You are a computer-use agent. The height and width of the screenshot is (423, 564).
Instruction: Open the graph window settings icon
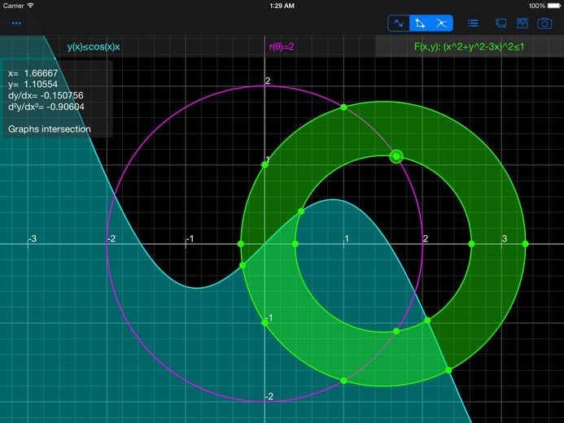pyautogui.click(x=501, y=24)
